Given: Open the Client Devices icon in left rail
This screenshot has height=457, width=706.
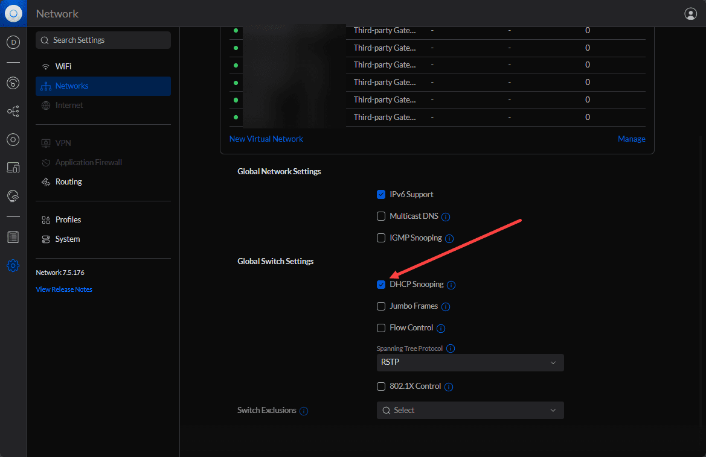Looking at the screenshot, I should pyautogui.click(x=13, y=168).
